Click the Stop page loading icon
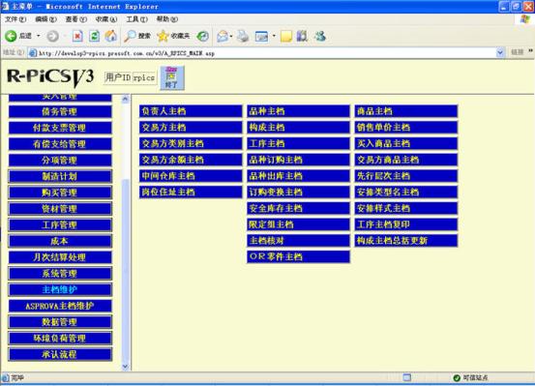 (x=77, y=36)
